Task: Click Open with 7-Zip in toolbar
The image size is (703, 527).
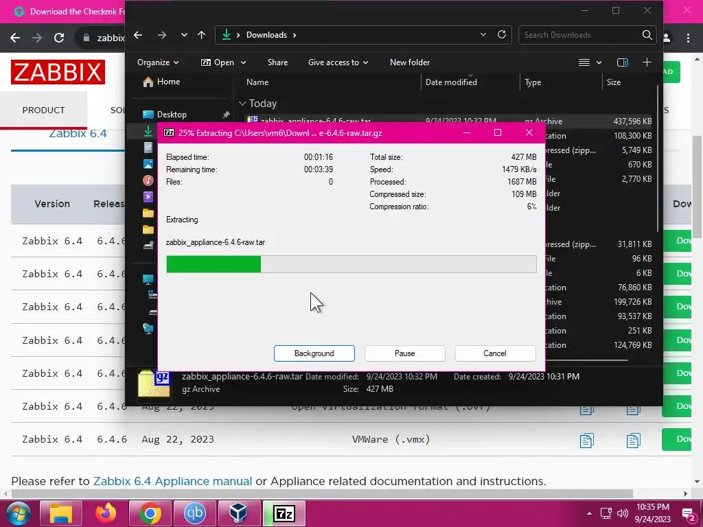Action: coord(218,62)
